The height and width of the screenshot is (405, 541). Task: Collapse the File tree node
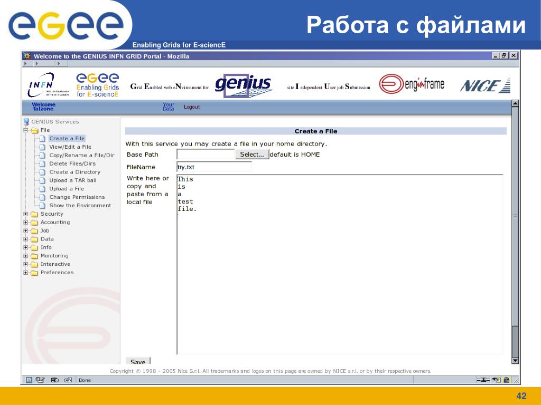pos(25,130)
